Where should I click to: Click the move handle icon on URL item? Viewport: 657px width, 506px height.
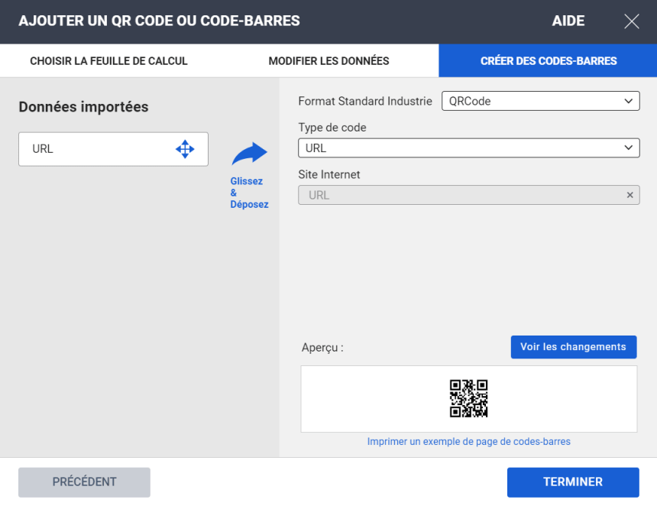pos(185,149)
